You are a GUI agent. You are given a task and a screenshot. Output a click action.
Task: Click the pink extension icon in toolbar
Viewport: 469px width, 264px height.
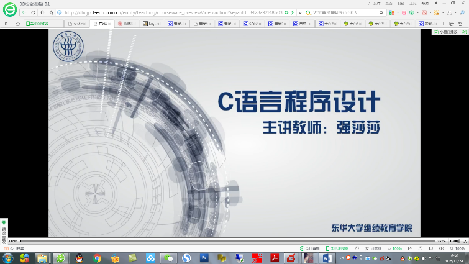coord(404,12)
